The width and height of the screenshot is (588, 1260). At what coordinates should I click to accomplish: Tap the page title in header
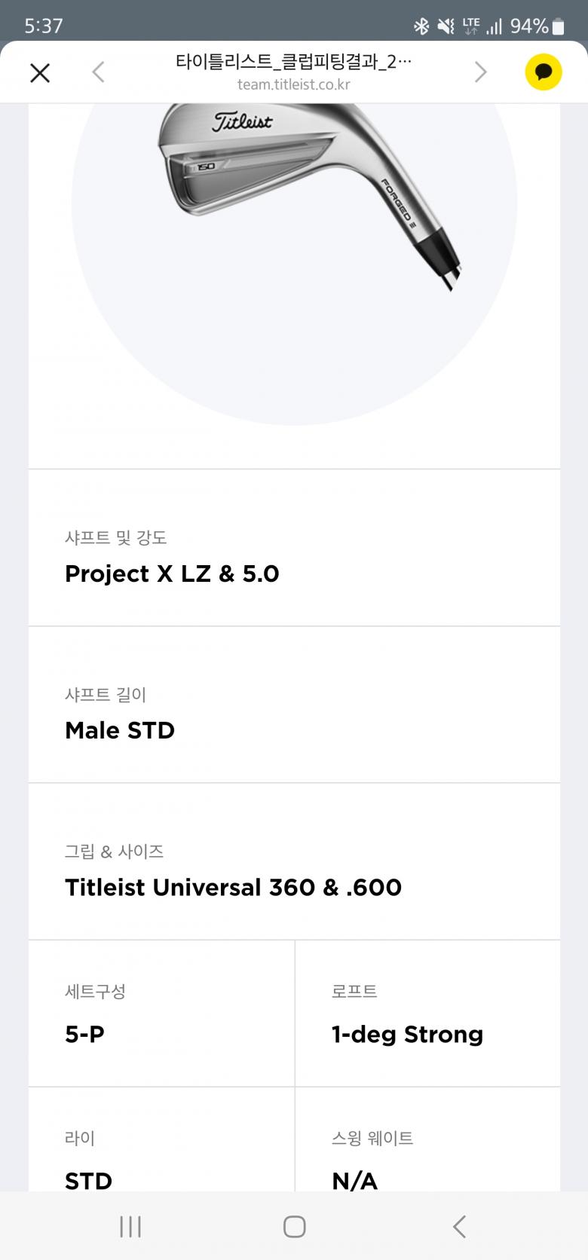pos(293,62)
